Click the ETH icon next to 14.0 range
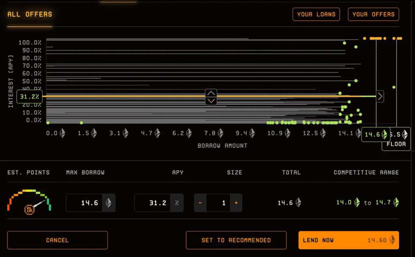 point(357,202)
